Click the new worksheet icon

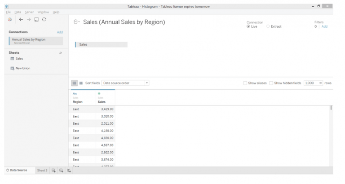(x=53, y=171)
